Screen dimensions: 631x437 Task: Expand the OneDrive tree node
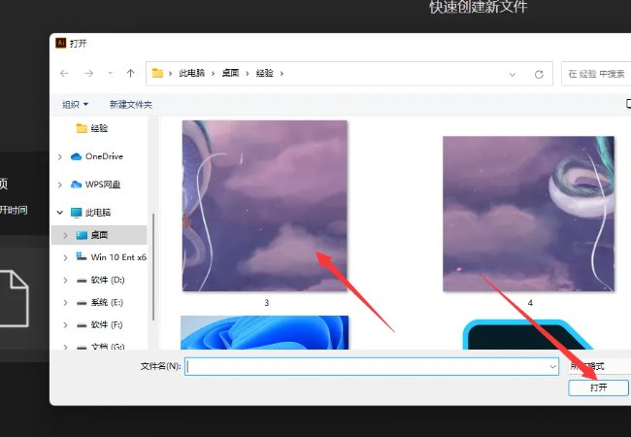[x=60, y=156]
